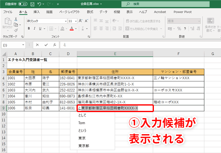Open number format dropdown 標準
This screenshot has width=221, height=153.
tap(199, 21)
